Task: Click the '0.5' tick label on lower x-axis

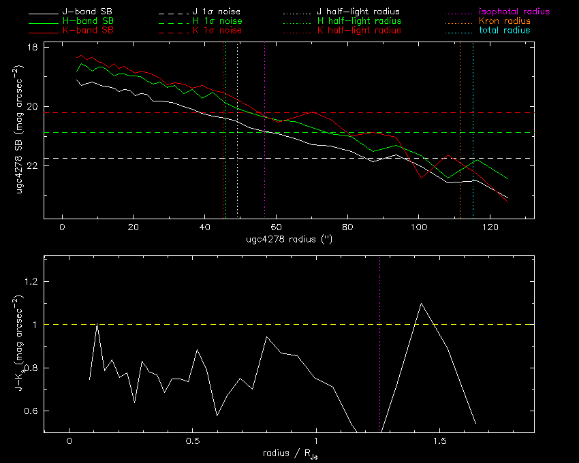Action: [192, 441]
